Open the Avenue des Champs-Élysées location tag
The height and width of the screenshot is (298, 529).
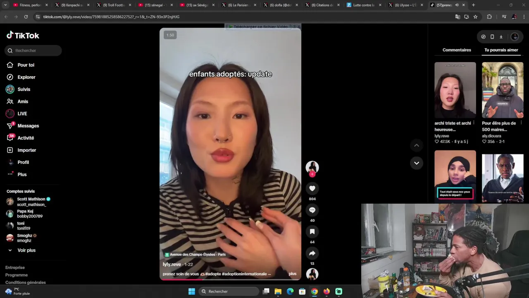tap(195, 255)
